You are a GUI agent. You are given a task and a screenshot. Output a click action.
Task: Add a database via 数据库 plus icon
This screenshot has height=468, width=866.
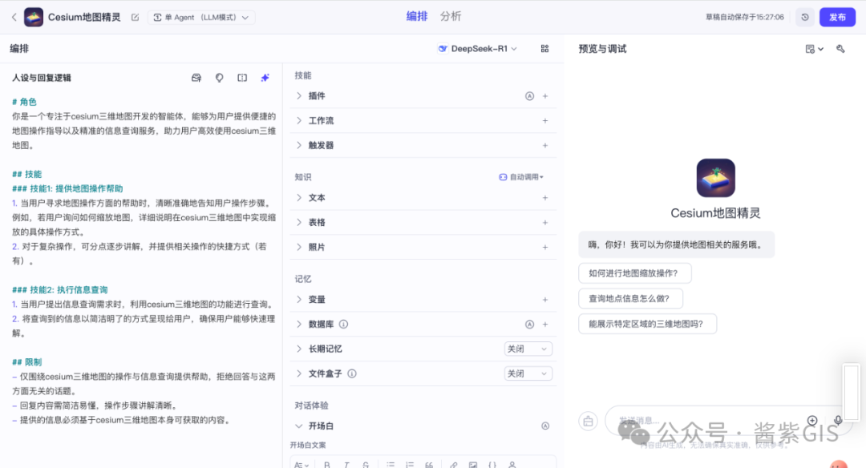tap(545, 325)
